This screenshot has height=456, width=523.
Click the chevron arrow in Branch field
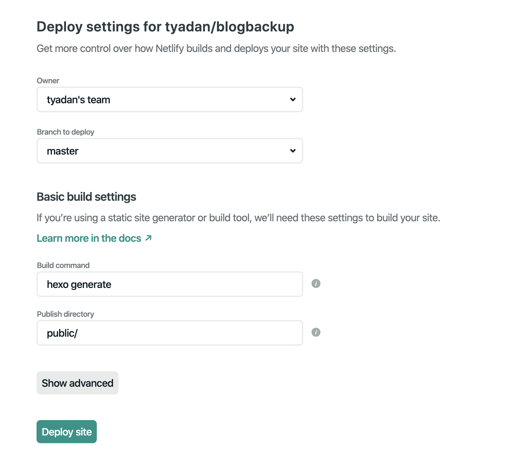(293, 151)
